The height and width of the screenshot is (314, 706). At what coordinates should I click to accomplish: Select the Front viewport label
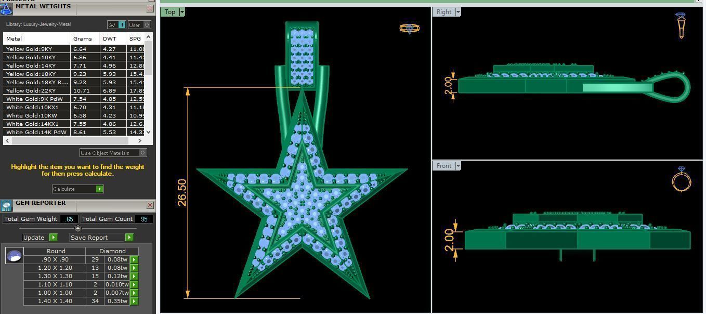click(444, 166)
